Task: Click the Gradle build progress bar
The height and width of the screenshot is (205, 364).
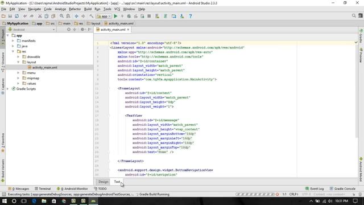Action: pos(255,194)
